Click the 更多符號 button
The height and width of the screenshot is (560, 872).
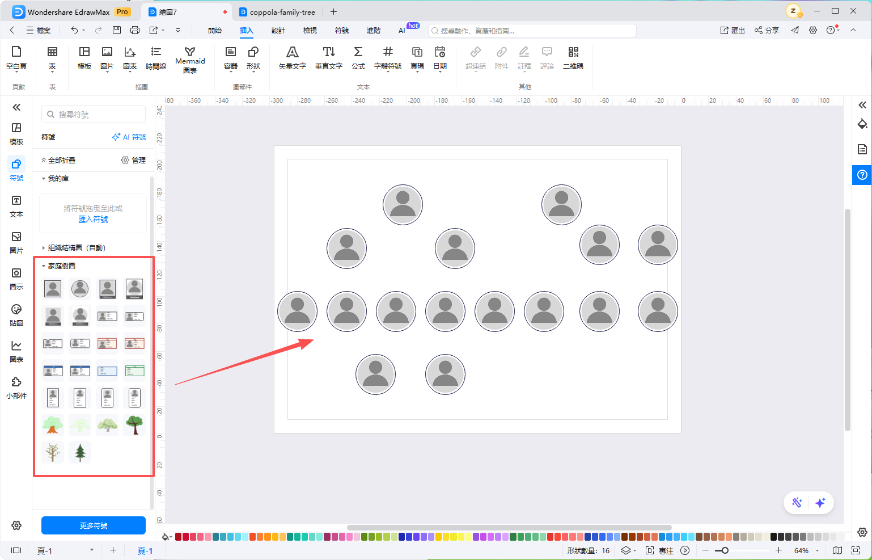click(x=94, y=525)
